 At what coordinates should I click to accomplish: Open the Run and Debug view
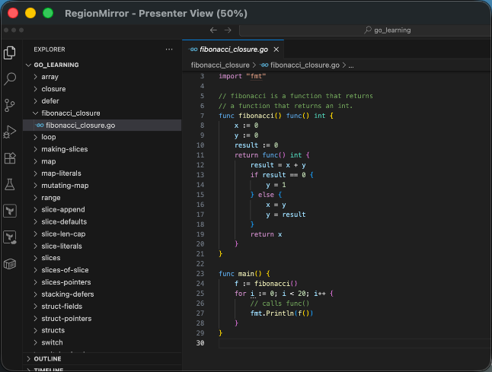pos(10,132)
